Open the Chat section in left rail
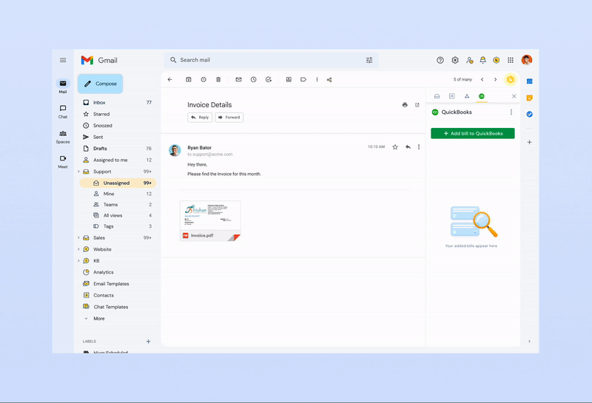 click(63, 112)
